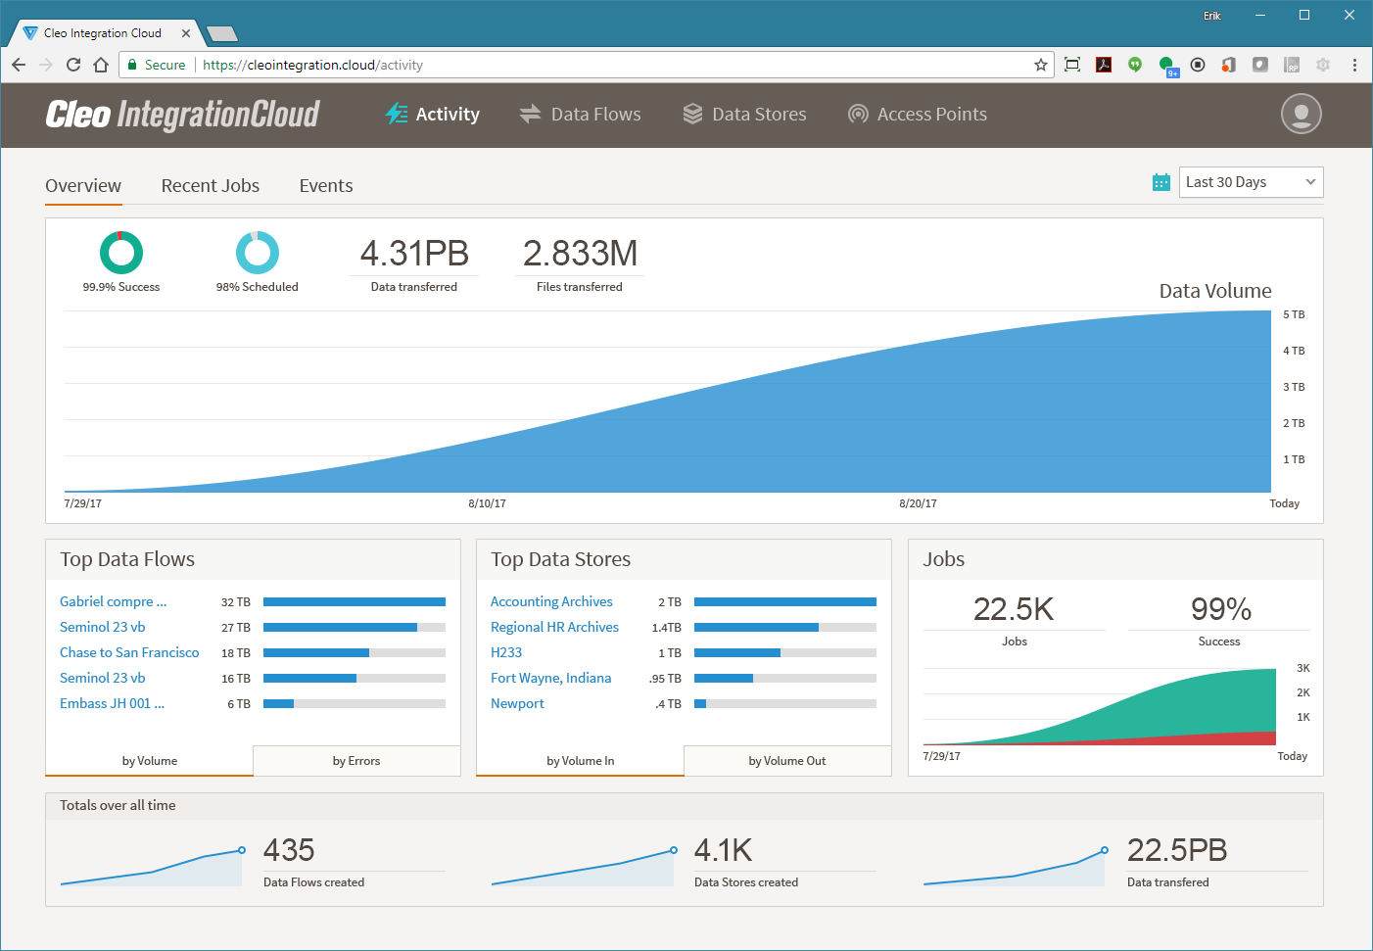Click the Office extension icon
This screenshot has width=1373, height=951.
click(1229, 65)
